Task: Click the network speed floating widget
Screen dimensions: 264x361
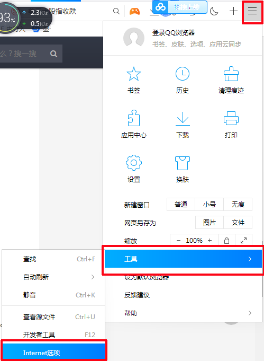Action: point(25,18)
